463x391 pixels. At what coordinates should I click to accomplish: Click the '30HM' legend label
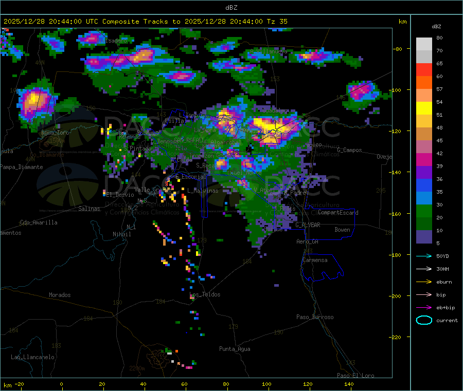pyautogui.click(x=442, y=269)
